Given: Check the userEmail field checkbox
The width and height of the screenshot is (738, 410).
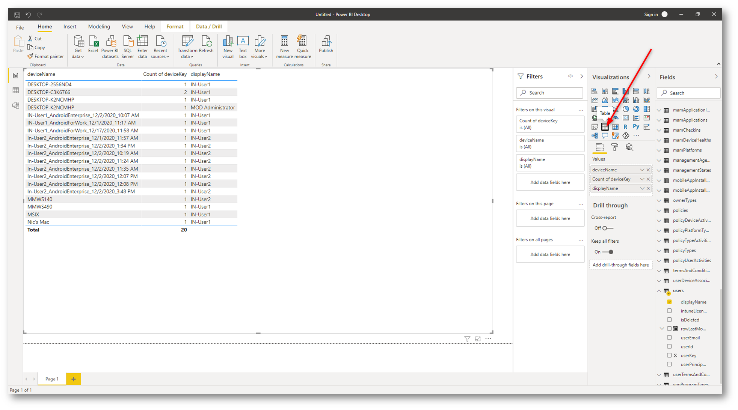Looking at the screenshot, I should pos(669,338).
